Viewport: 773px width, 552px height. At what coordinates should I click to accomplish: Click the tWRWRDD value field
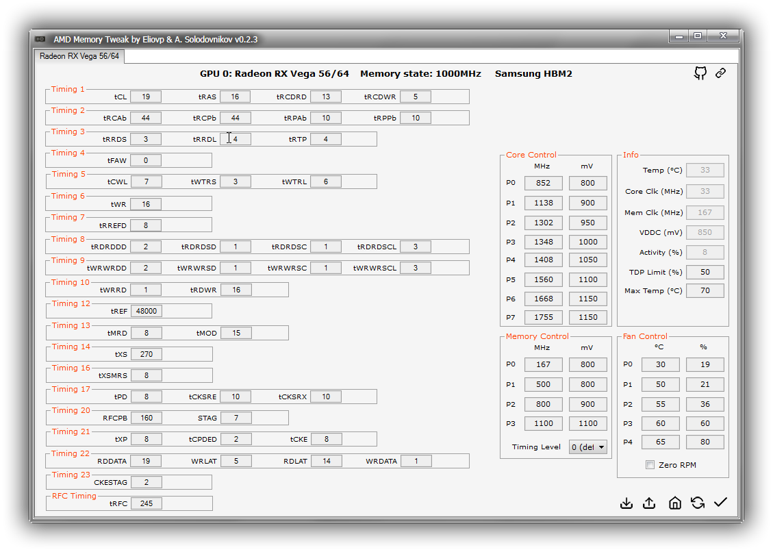(146, 268)
